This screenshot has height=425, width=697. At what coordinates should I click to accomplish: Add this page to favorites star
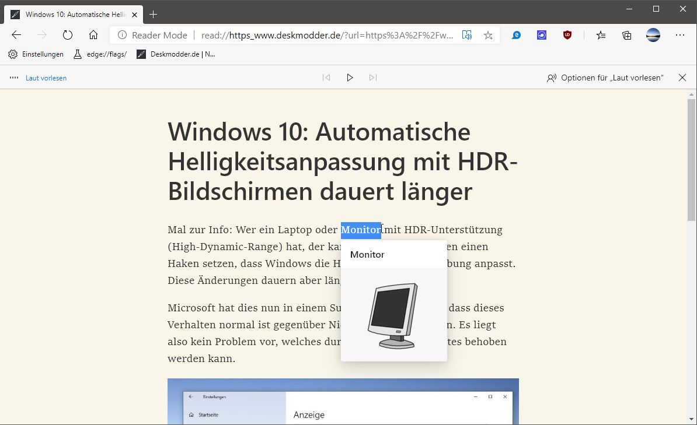pyautogui.click(x=488, y=35)
